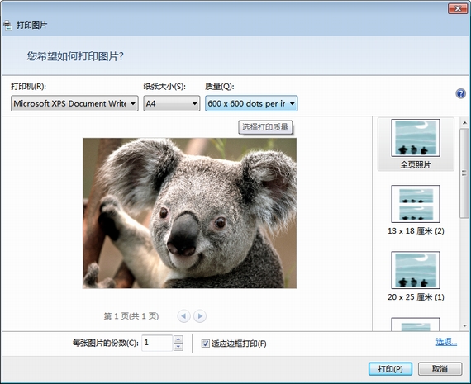The height and width of the screenshot is (384, 471).
Task: Open the 质量 print quality dropdown
Action: [x=251, y=103]
